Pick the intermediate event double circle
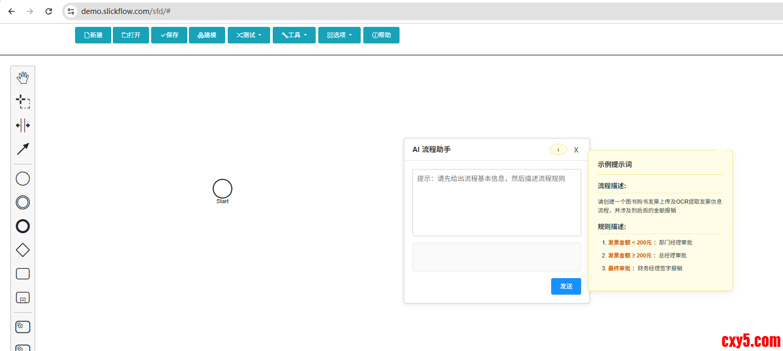This screenshot has width=783, height=351. pos(23,203)
